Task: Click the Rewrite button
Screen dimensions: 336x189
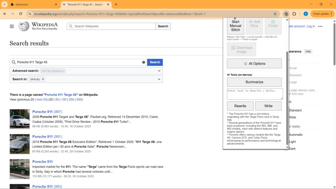Action: click(x=240, y=106)
